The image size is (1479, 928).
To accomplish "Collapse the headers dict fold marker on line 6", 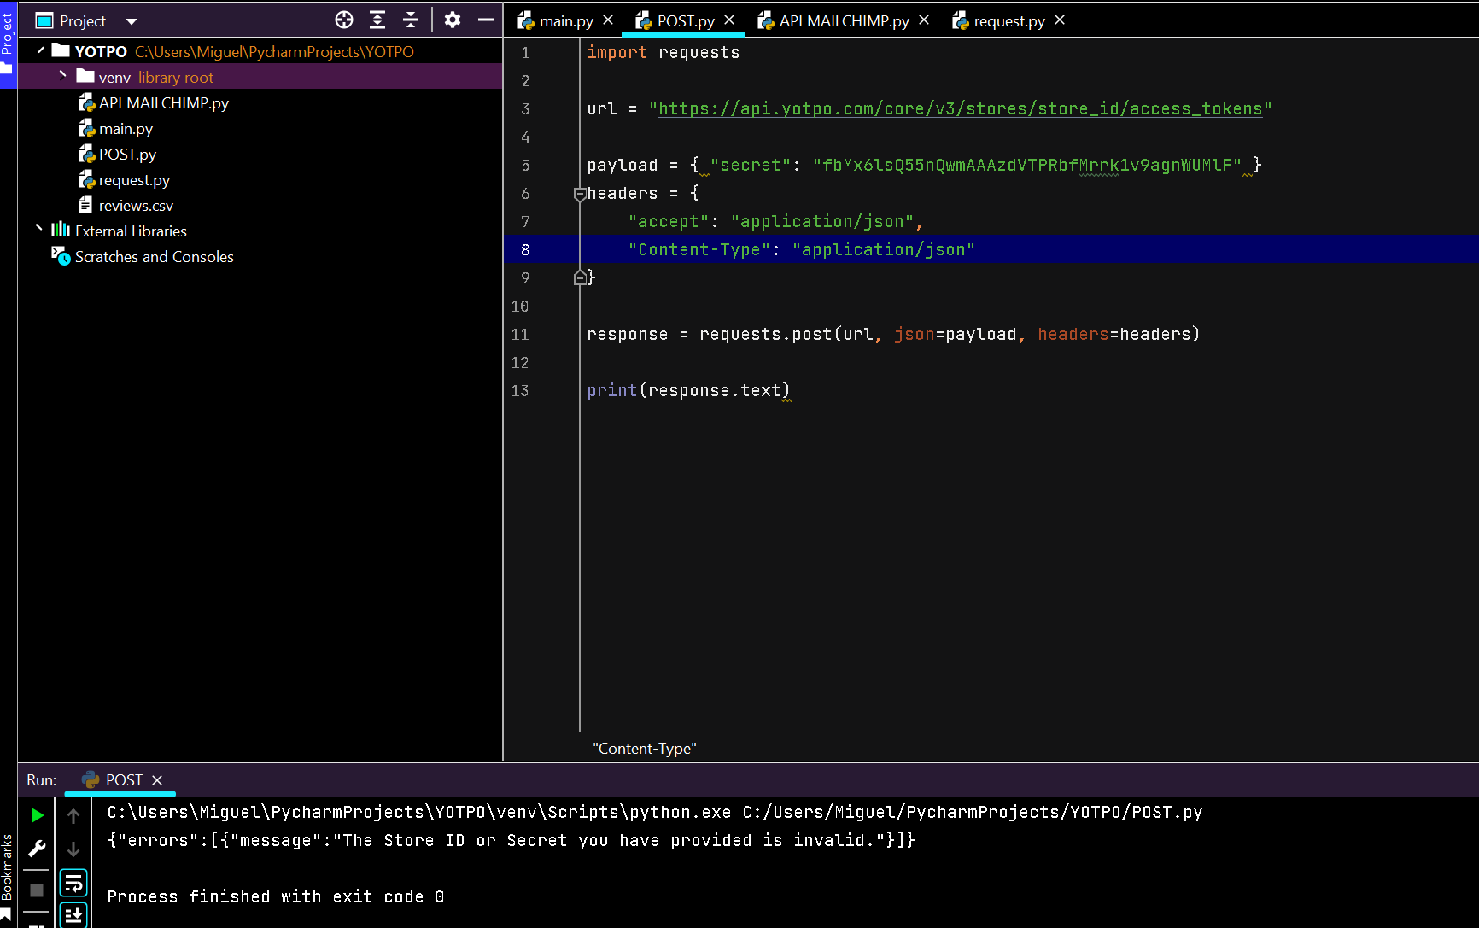I will 580,194.
